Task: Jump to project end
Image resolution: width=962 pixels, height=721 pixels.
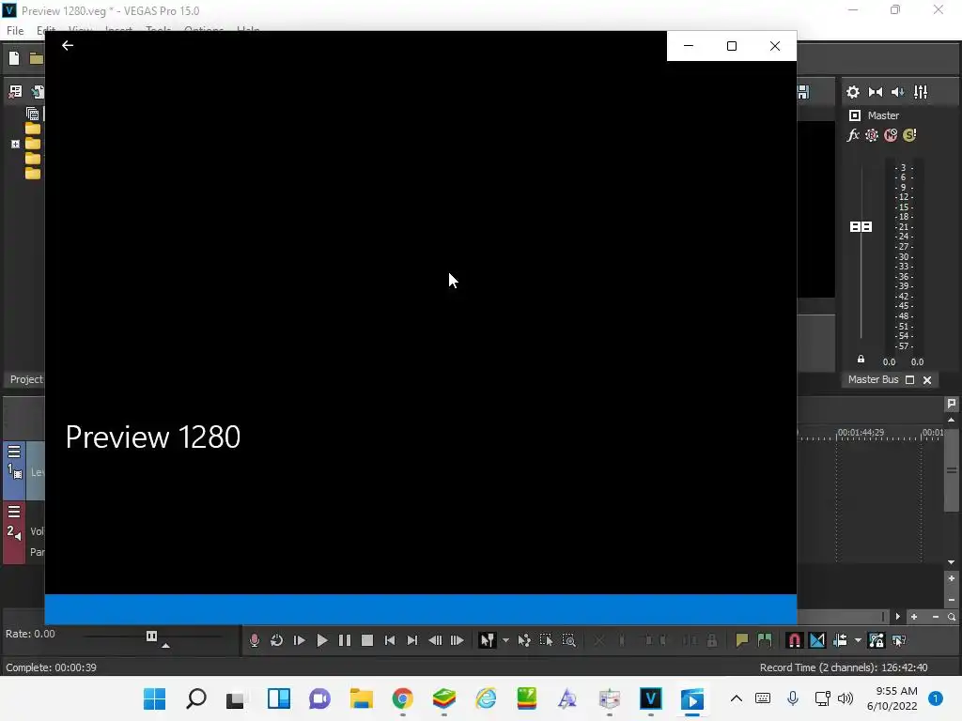Action: tap(412, 640)
